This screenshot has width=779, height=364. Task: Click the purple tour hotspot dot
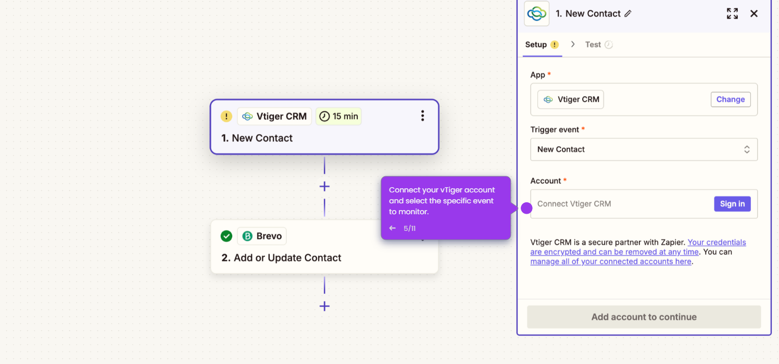pos(526,208)
